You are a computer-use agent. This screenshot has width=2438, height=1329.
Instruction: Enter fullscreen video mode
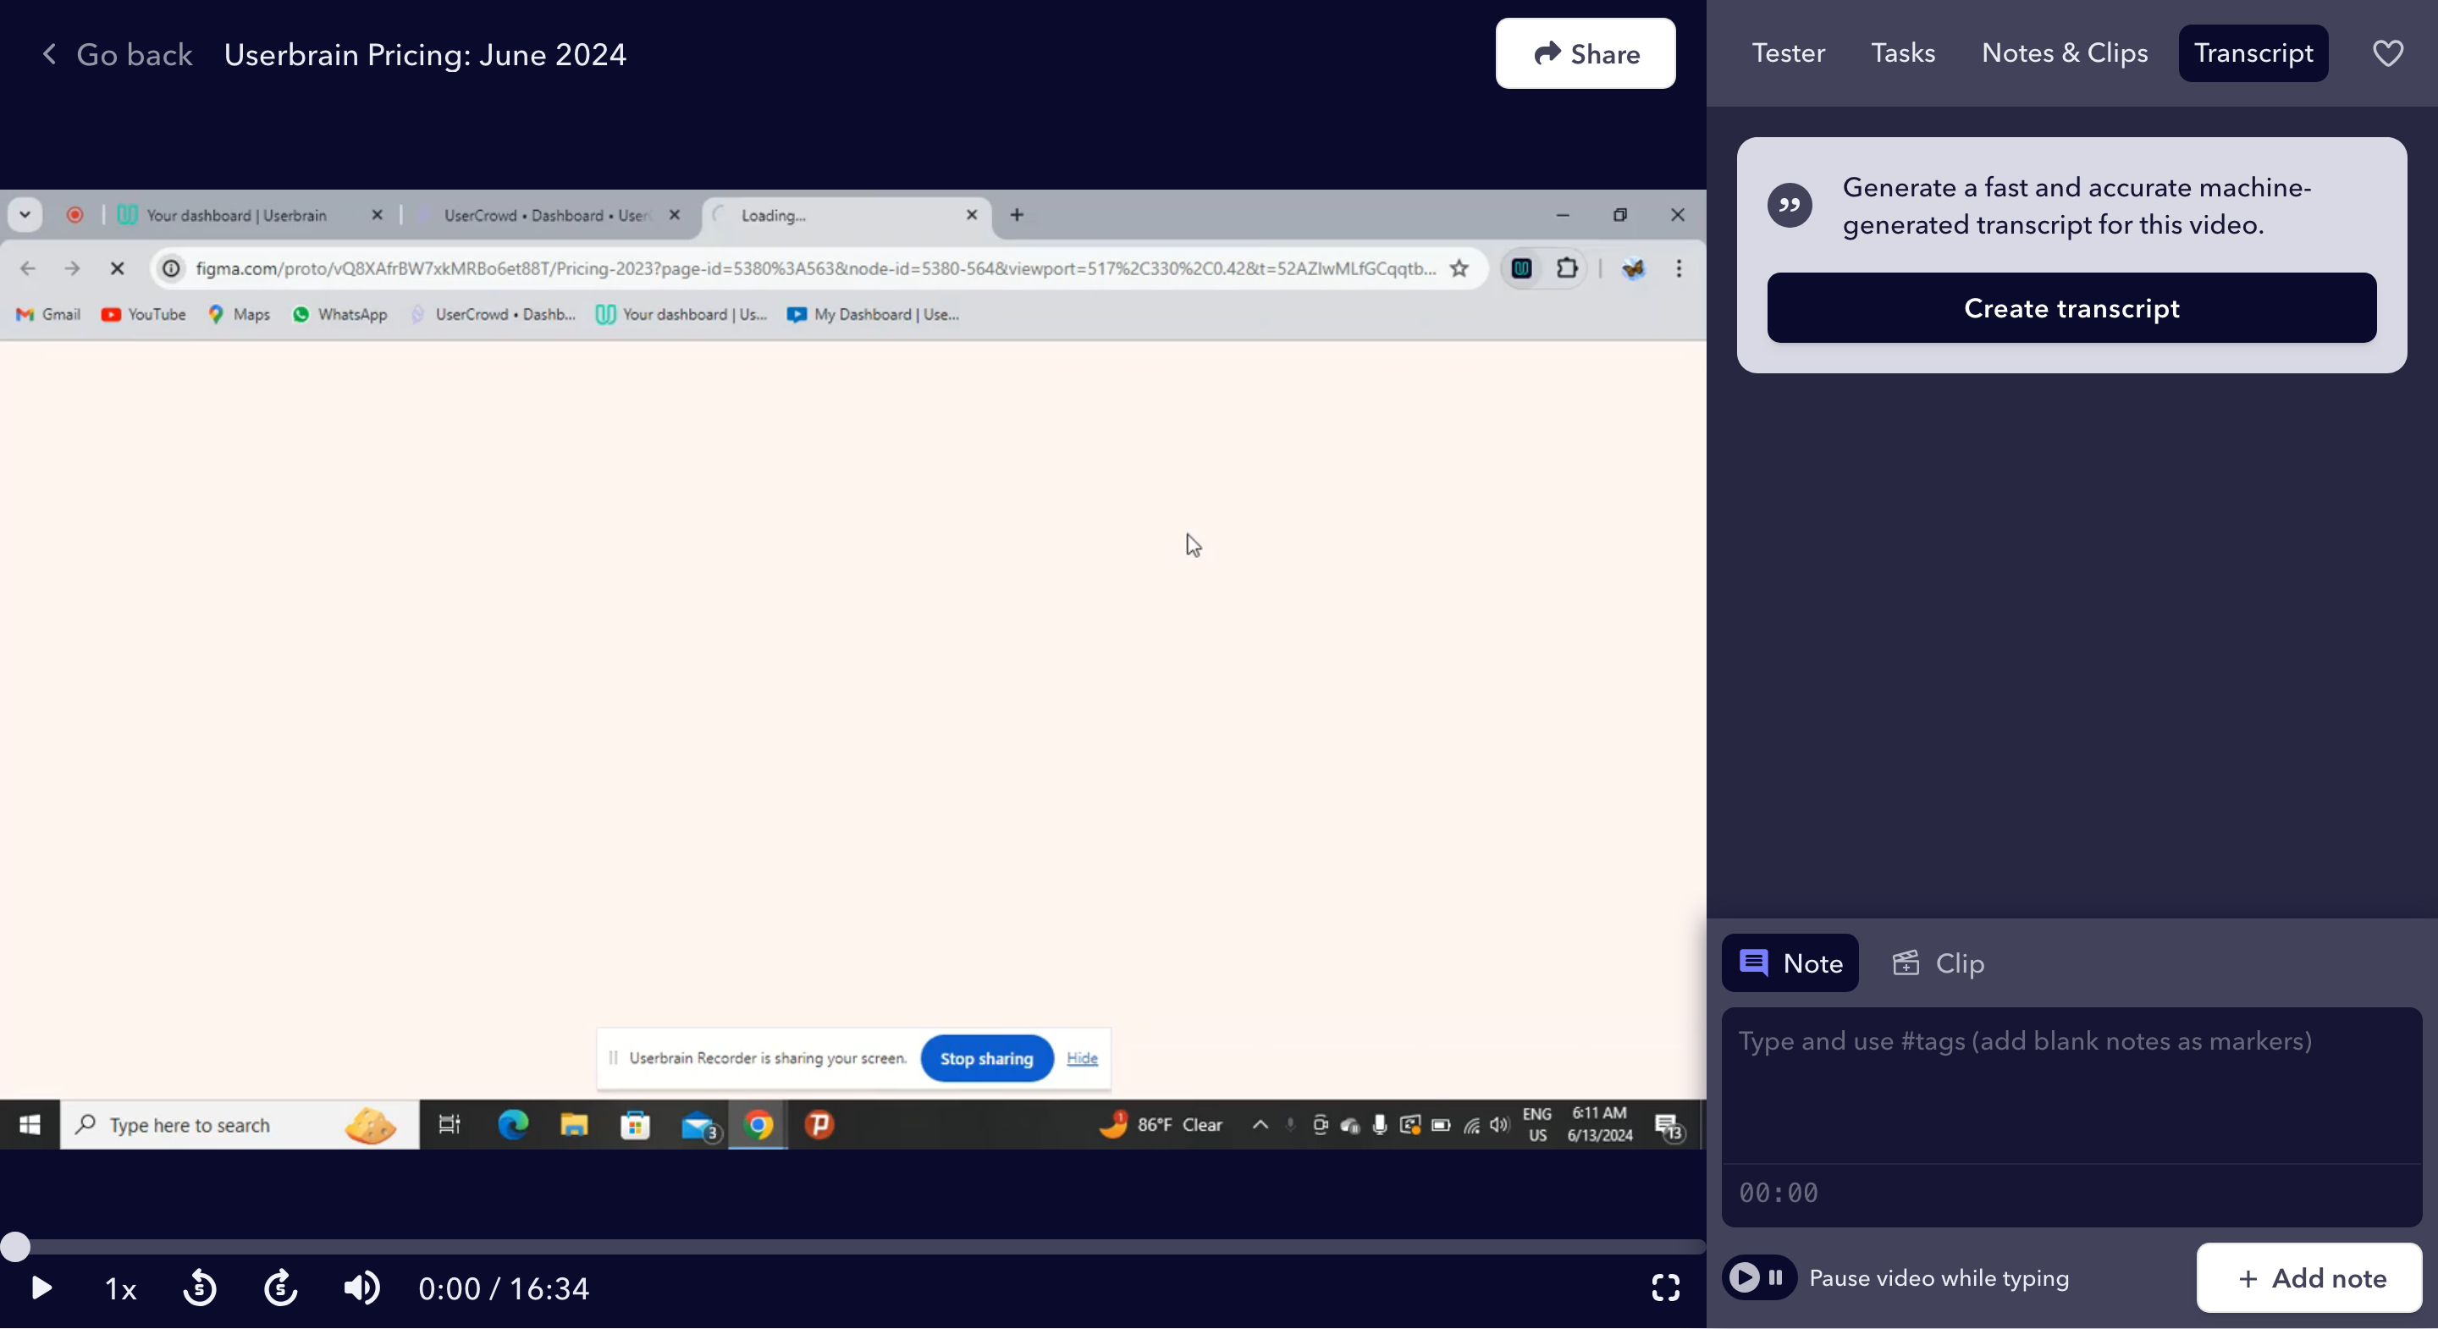1666,1288
